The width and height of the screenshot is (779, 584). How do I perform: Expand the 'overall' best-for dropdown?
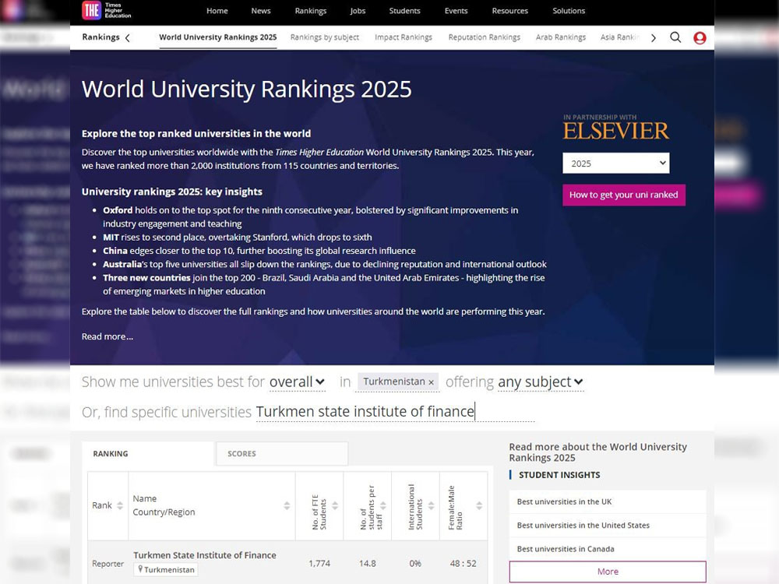tap(297, 382)
